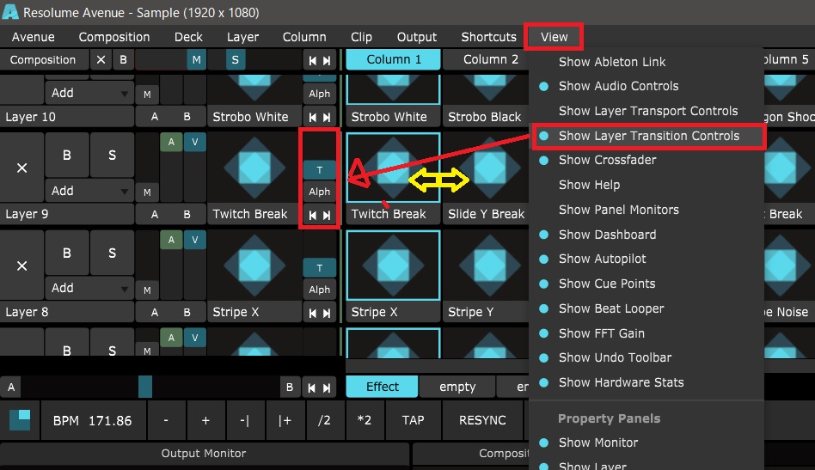Open the Deck menu
This screenshot has height=470, width=815.
188,37
